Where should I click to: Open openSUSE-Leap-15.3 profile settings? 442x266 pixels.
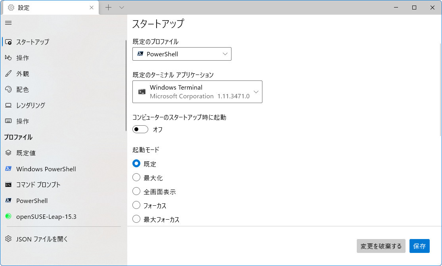(x=63, y=216)
